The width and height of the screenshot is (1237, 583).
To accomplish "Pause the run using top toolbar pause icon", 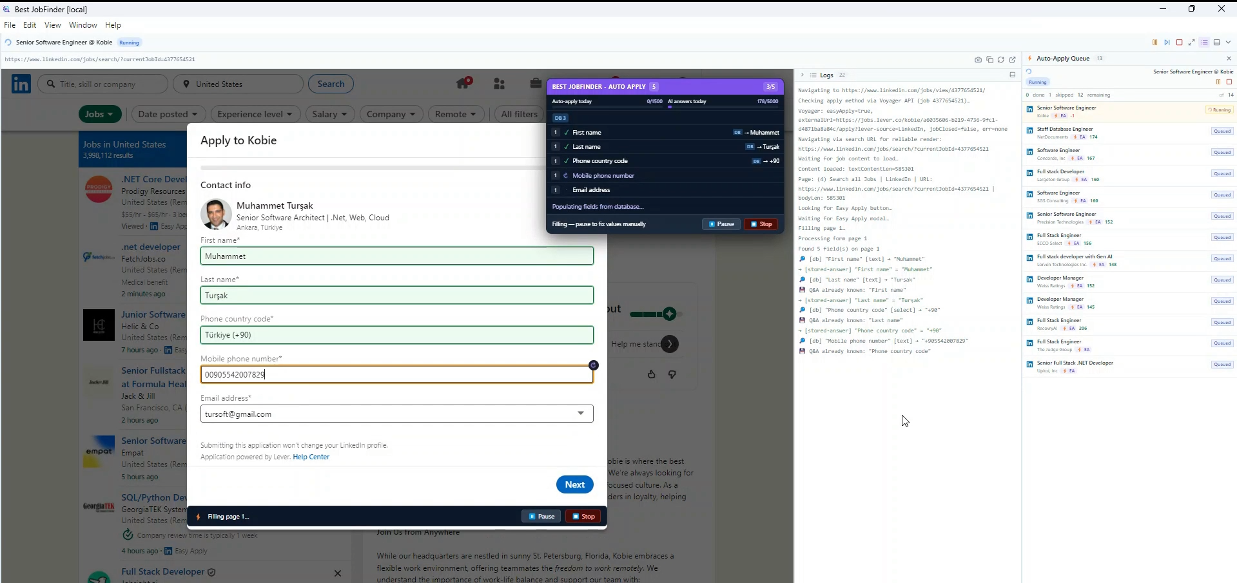I will pyautogui.click(x=1154, y=43).
